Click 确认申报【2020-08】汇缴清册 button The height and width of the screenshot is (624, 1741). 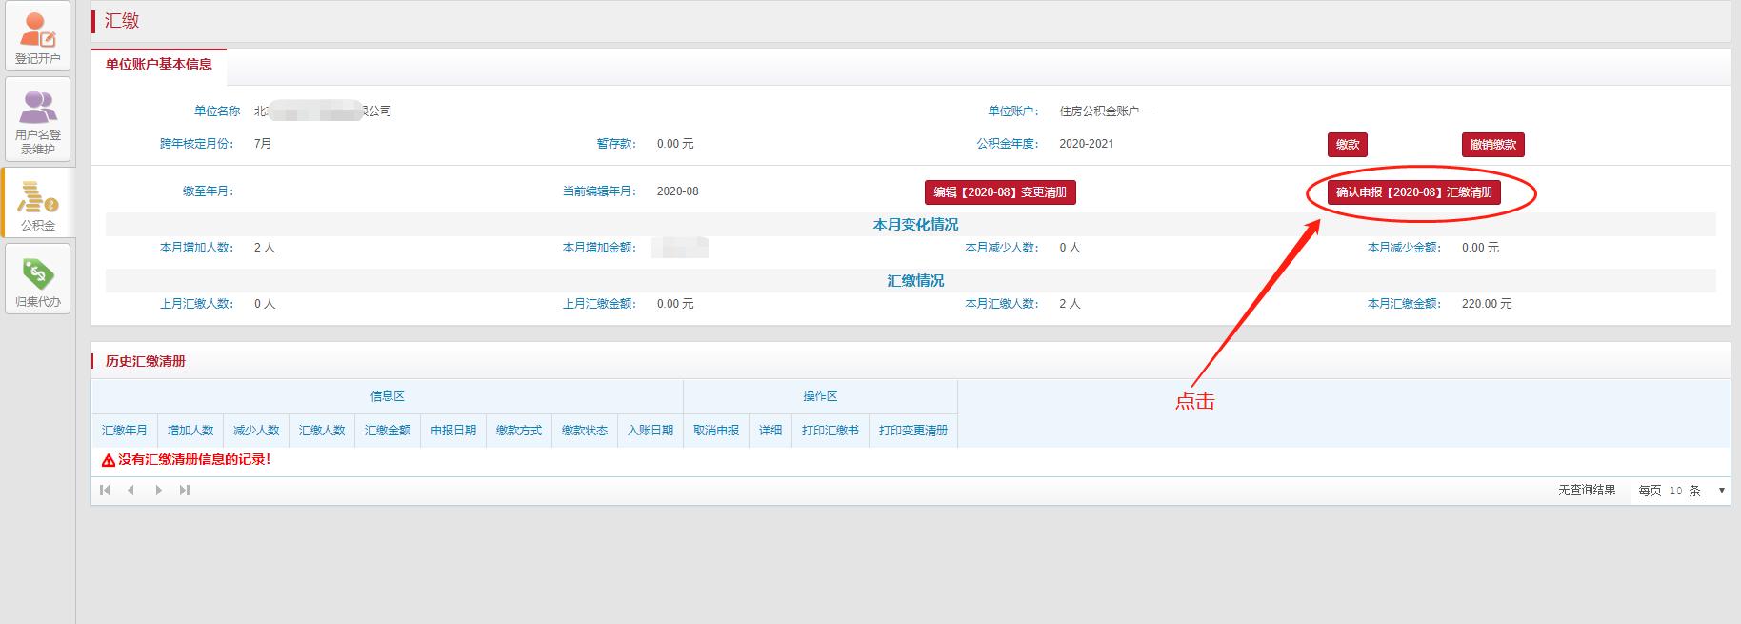pyautogui.click(x=1413, y=192)
